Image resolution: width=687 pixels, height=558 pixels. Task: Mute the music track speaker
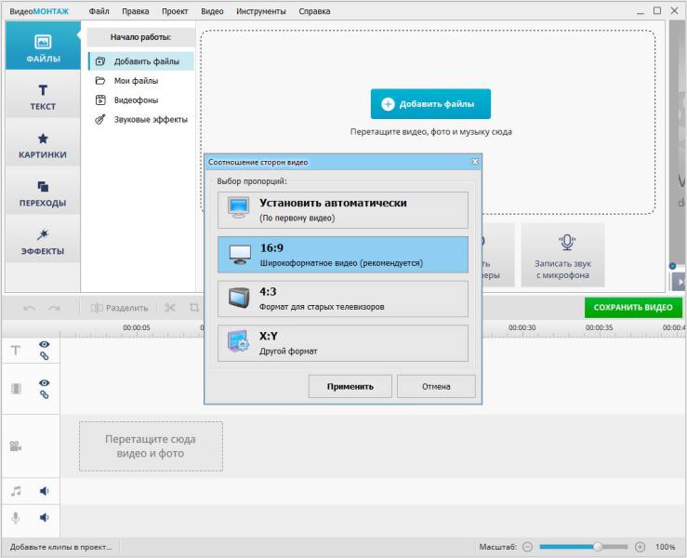(x=45, y=491)
